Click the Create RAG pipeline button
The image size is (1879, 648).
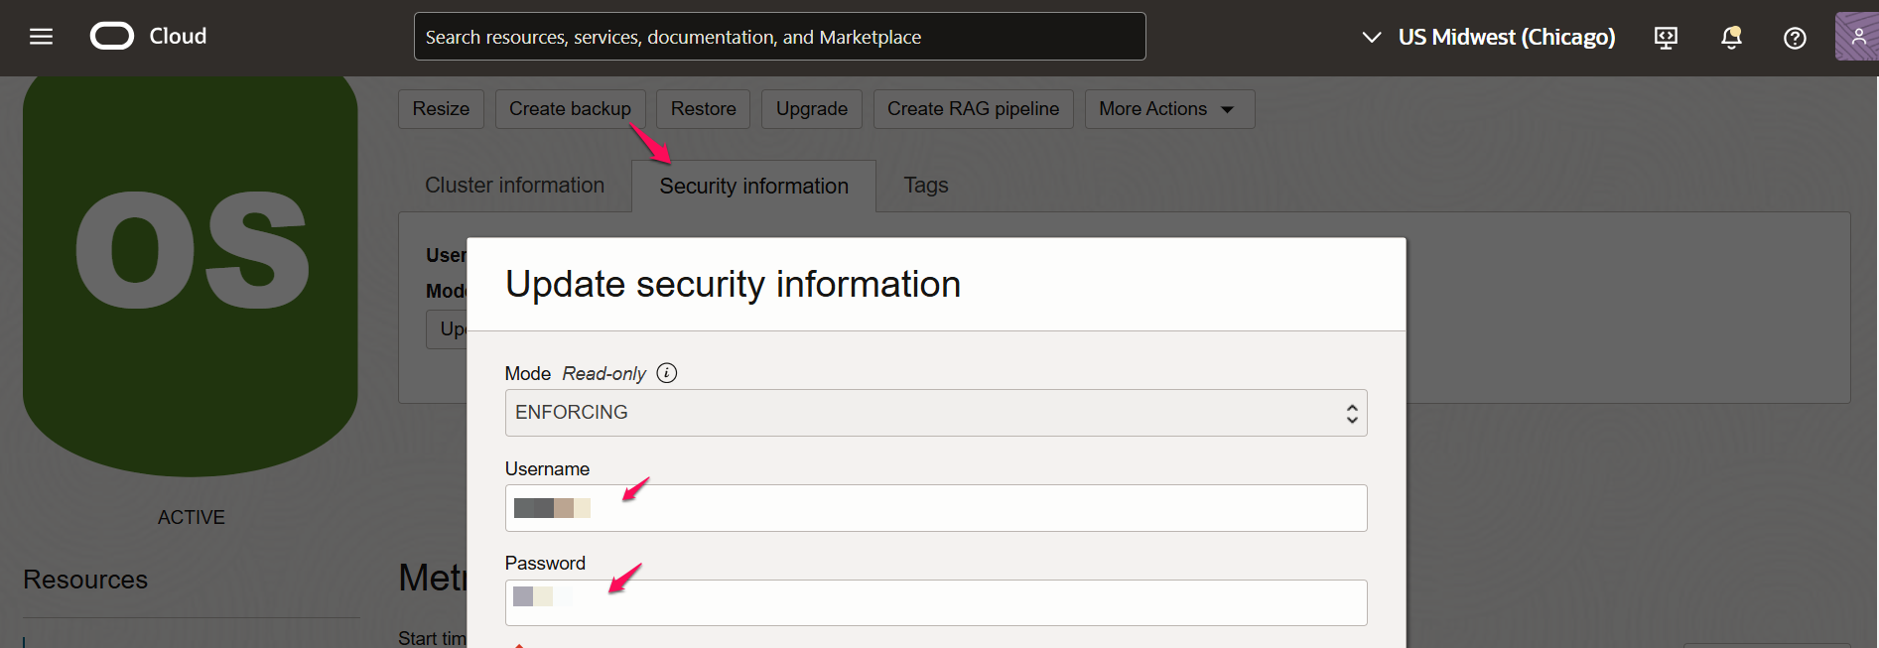973,109
